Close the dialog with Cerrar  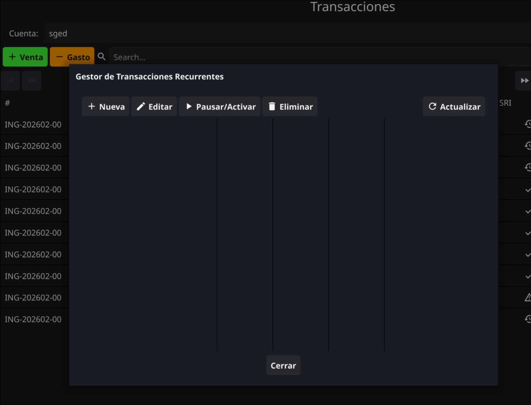click(283, 365)
